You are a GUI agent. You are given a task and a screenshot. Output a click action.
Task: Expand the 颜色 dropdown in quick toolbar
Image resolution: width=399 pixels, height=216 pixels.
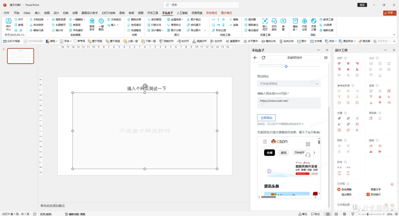(57, 41)
